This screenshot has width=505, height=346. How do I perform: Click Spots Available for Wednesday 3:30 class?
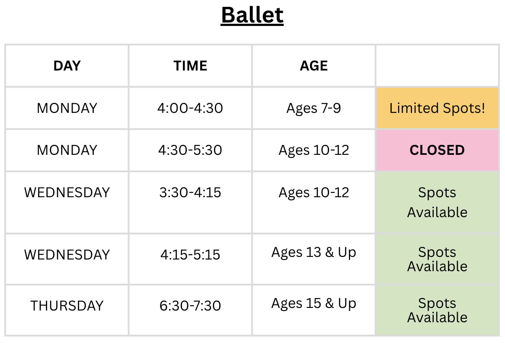[x=437, y=202]
